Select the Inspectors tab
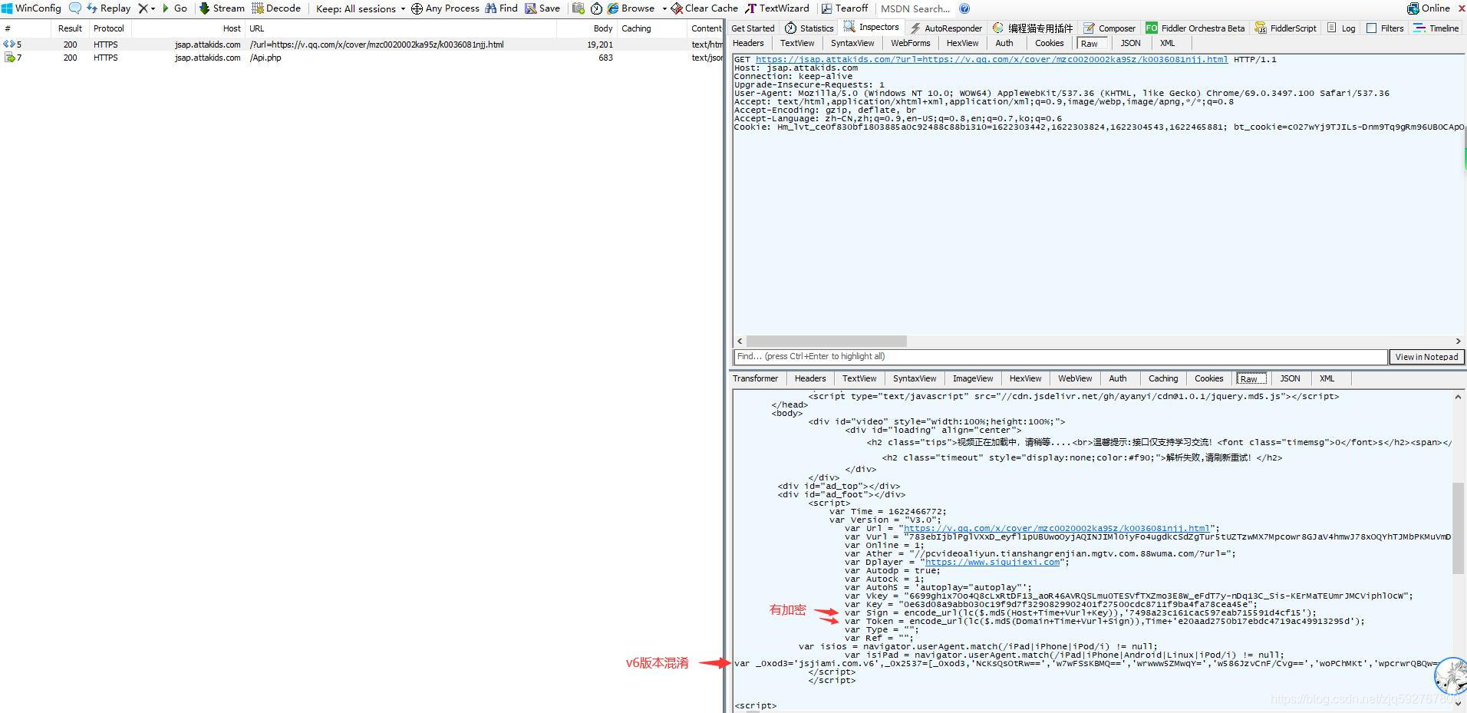 coord(871,28)
